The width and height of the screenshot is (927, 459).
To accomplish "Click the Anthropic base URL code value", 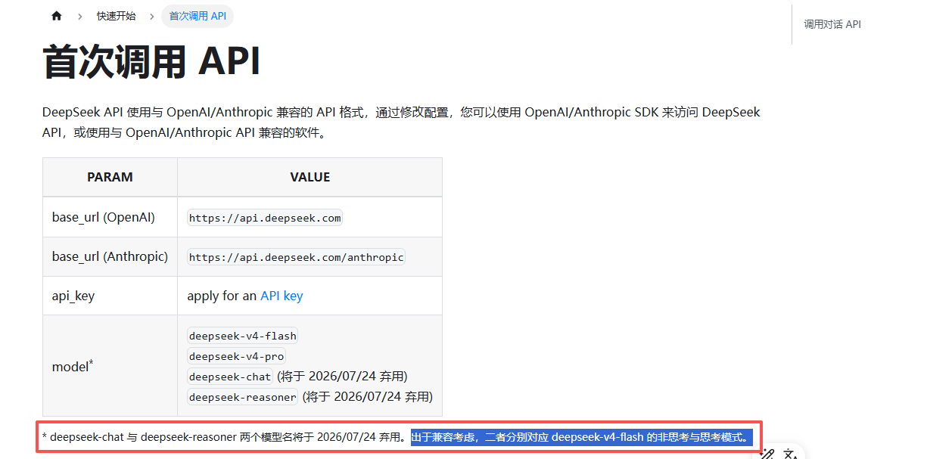I will click(296, 257).
